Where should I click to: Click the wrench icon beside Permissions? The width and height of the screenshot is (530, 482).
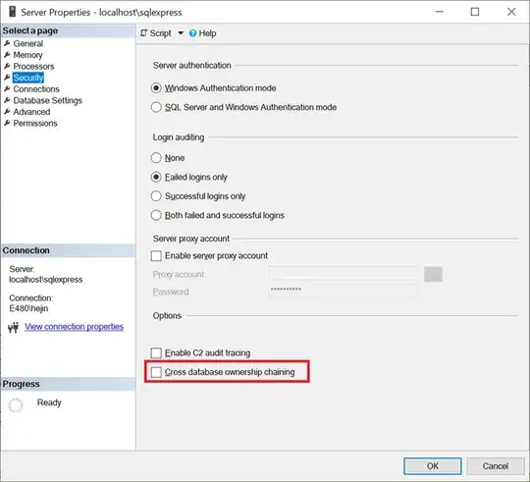7,123
